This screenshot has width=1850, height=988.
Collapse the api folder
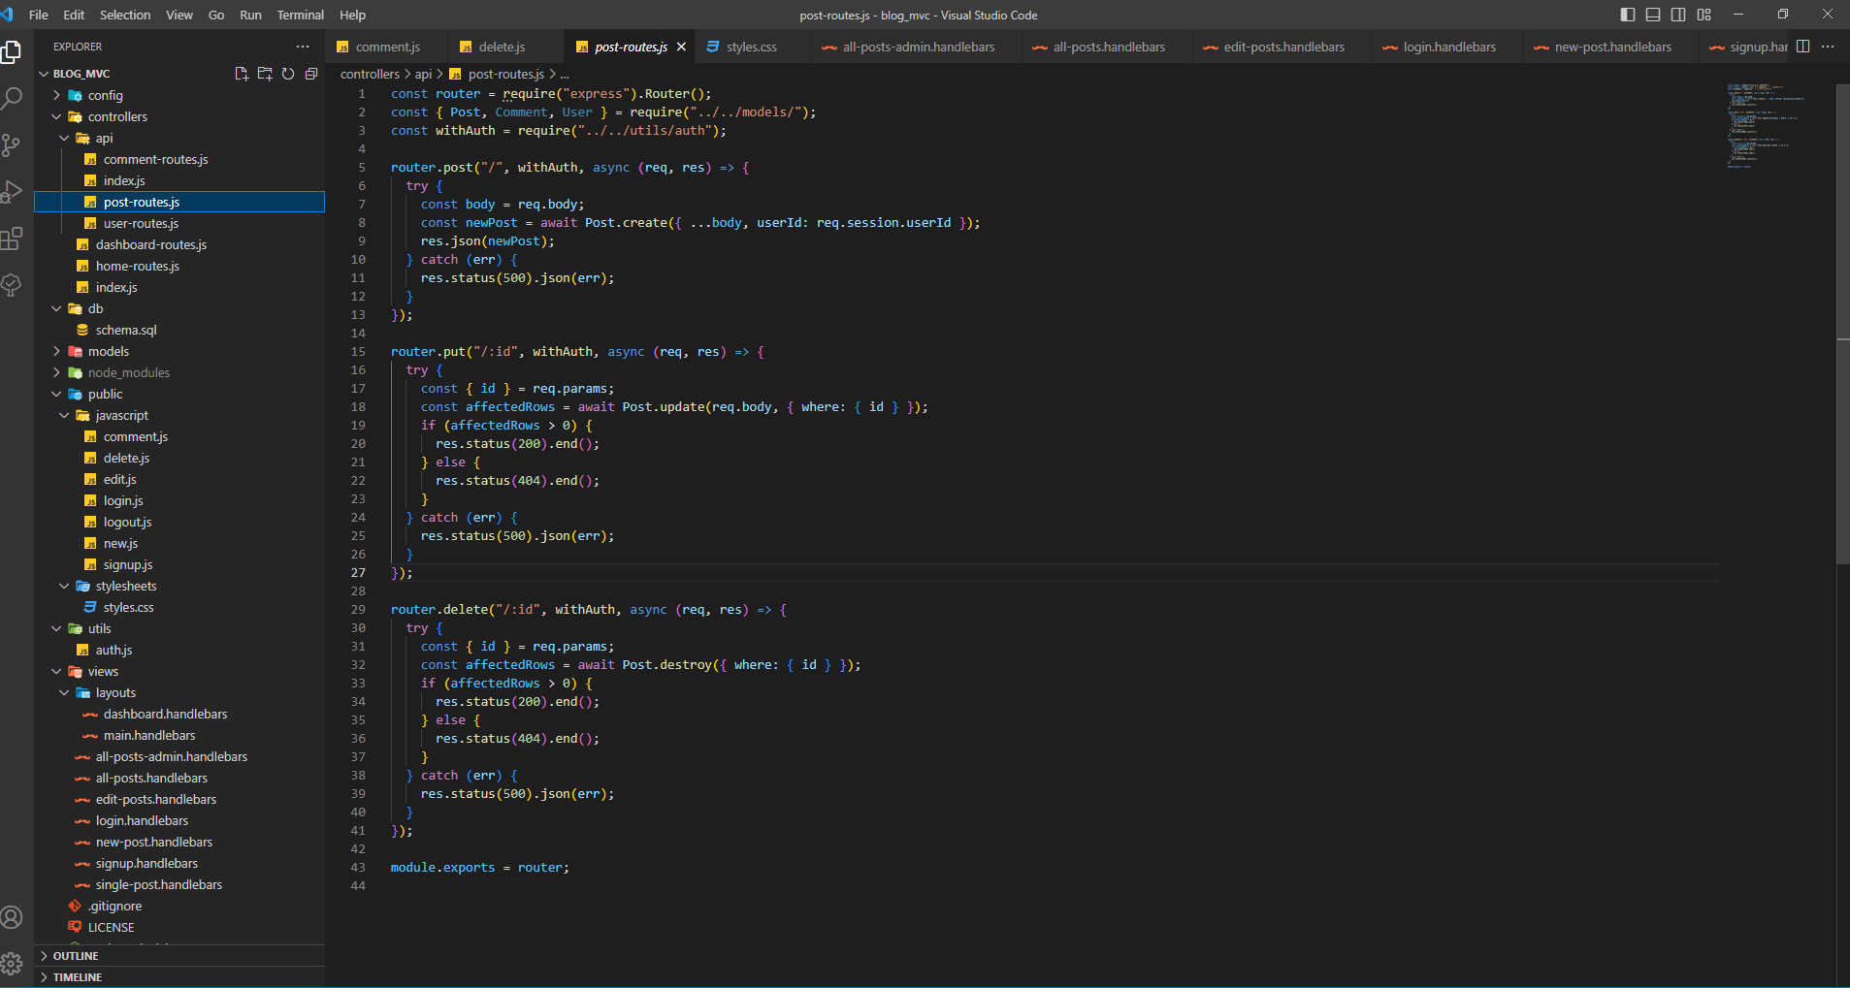pyautogui.click(x=64, y=138)
